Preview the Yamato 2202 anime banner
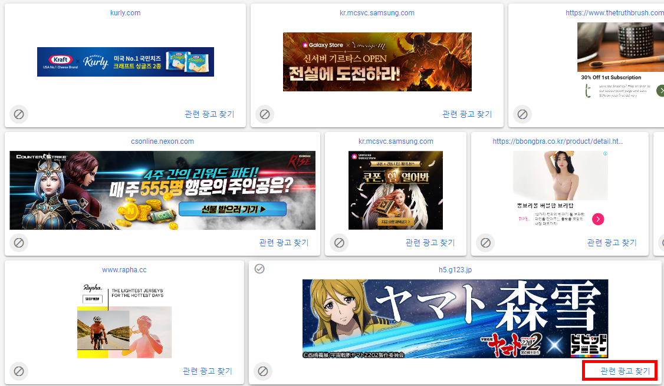This screenshot has height=386, width=664. click(x=455, y=319)
